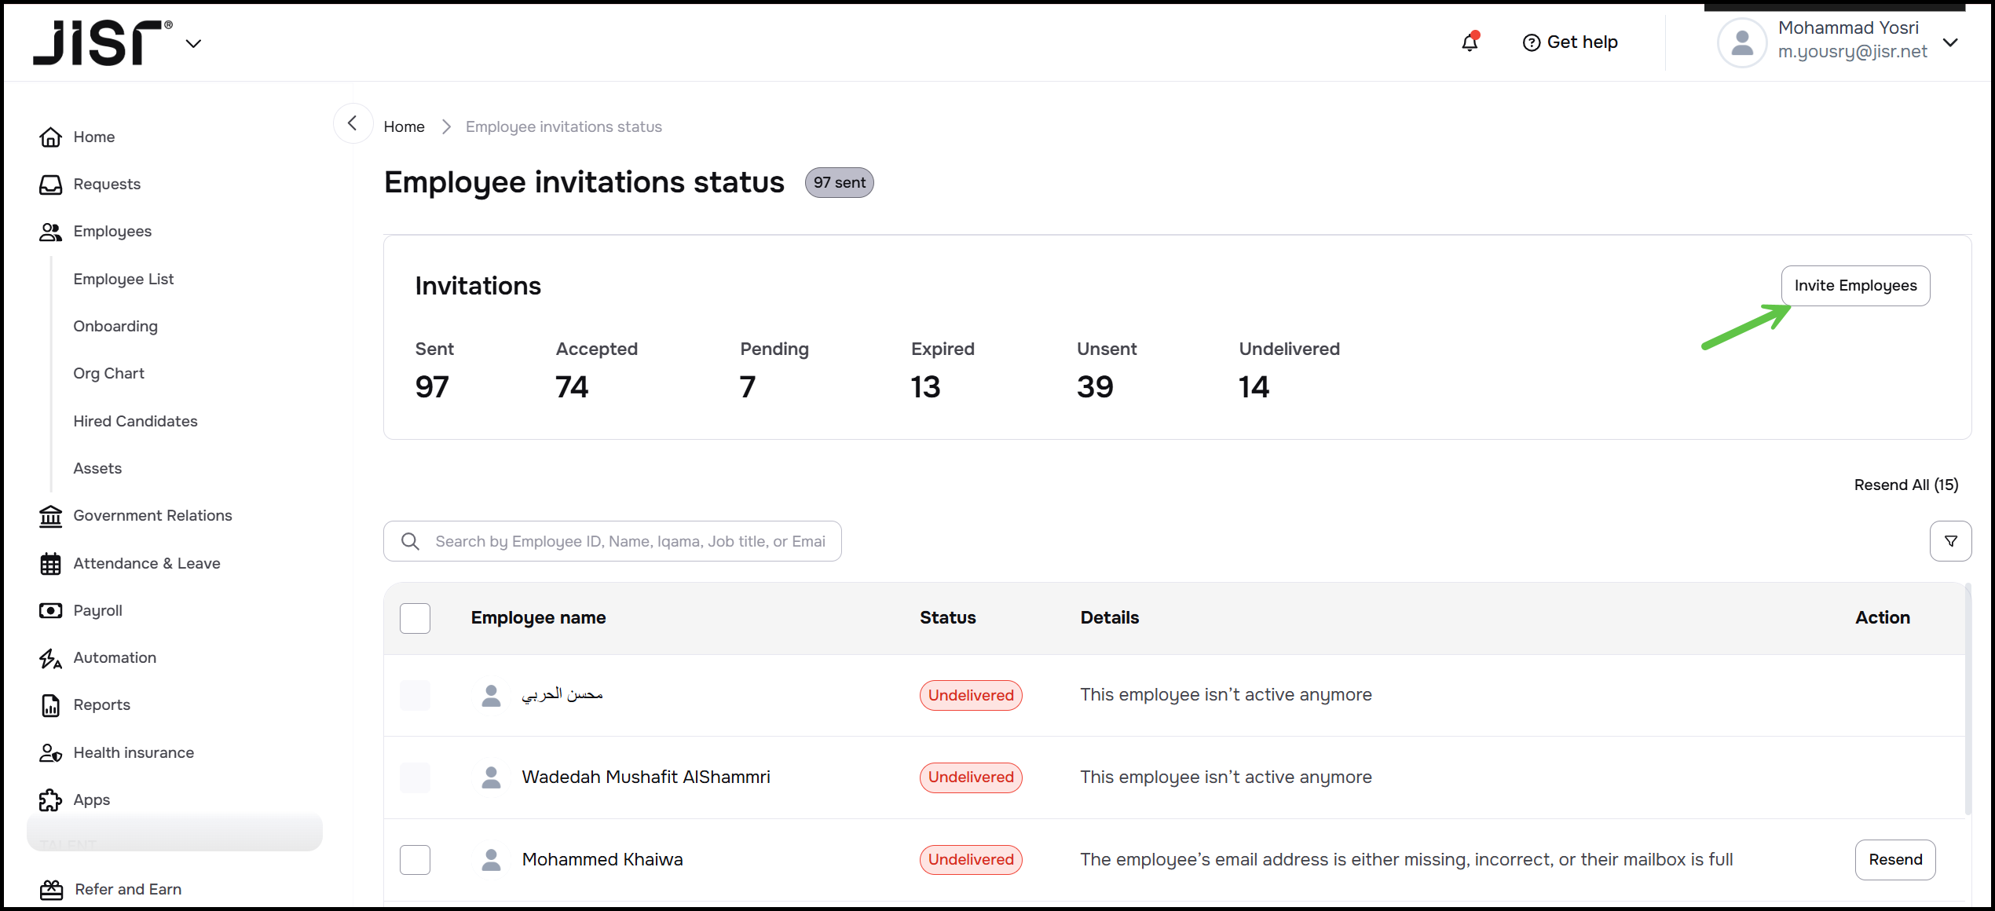Check the box for Mohammed Khaiwa

click(415, 859)
